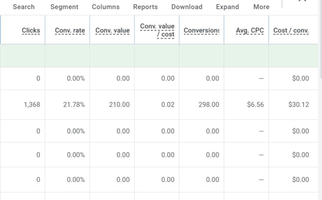Open the Reports menu

pos(145,7)
